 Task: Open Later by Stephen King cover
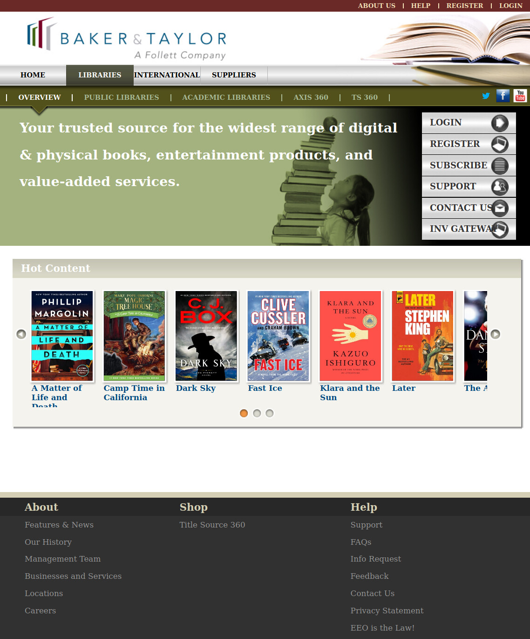[422, 336]
